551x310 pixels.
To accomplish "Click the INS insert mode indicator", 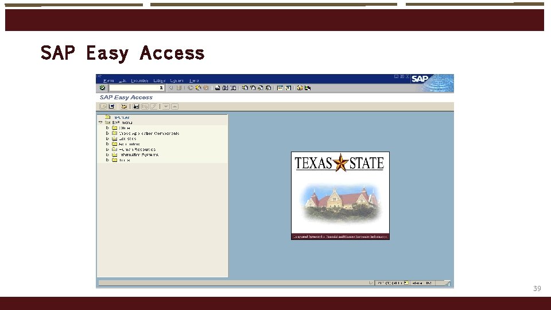I will tap(429, 283).
